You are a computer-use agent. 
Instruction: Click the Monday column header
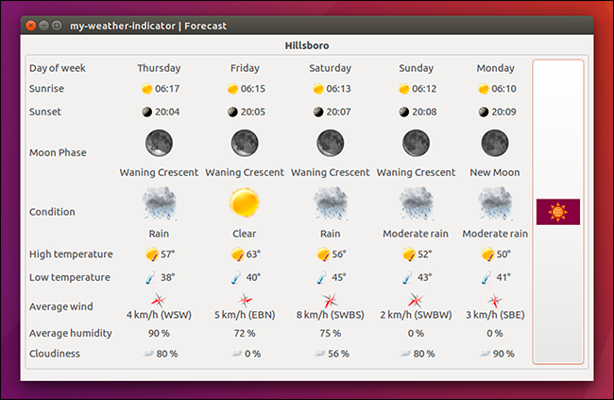pyautogui.click(x=495, y=68)
